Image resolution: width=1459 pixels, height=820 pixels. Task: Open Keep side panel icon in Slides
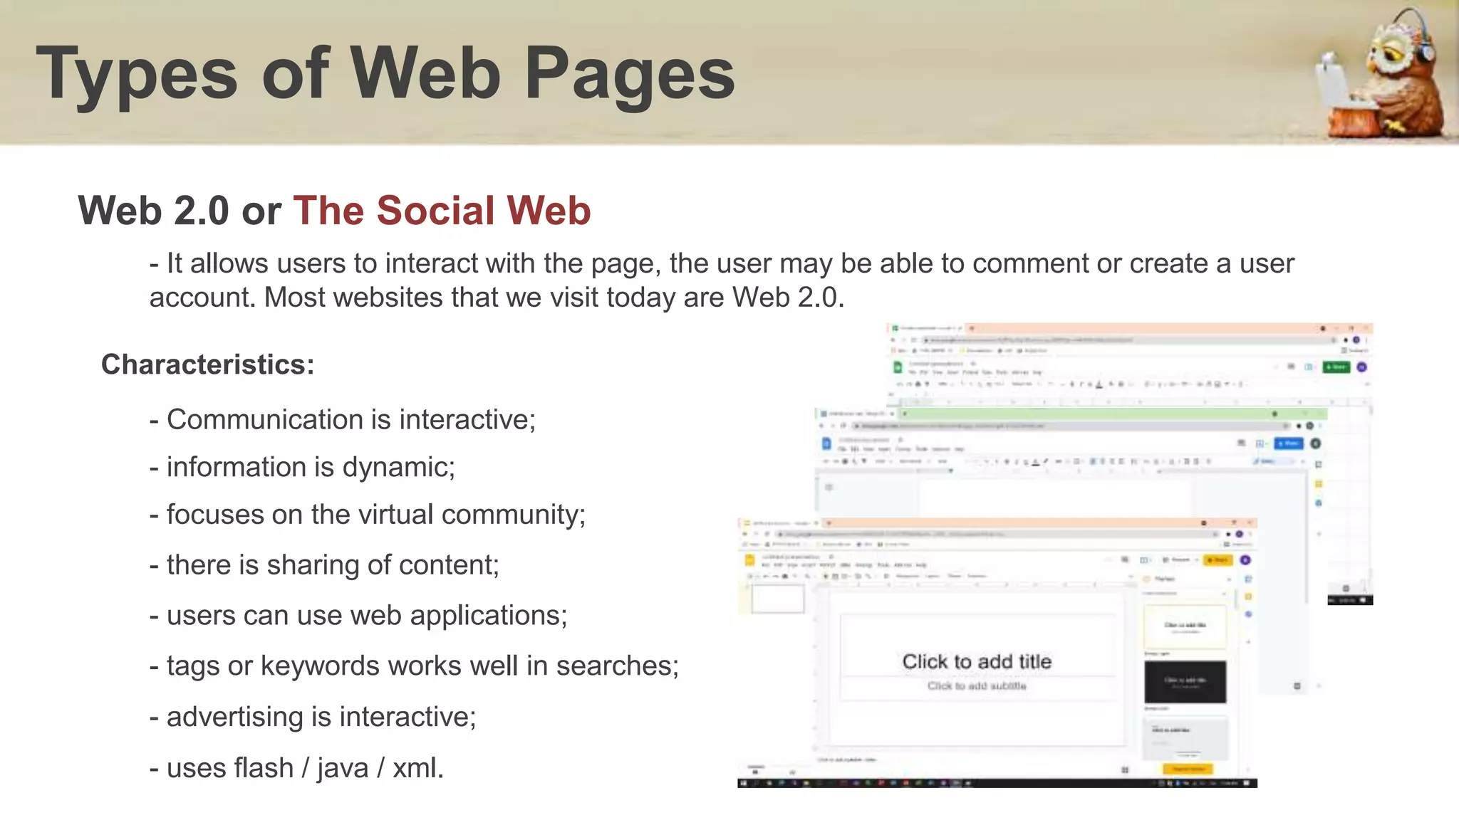pyautogui.click(x=1249, y=596)
